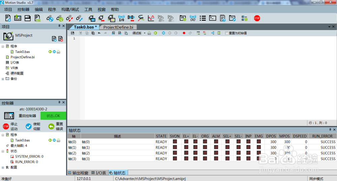
Task: Toggle SVON indicator for 轴(1)
Action: tap(175, 147)
